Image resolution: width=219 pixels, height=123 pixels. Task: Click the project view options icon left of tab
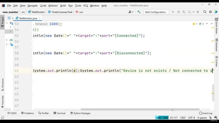(9, 18)
